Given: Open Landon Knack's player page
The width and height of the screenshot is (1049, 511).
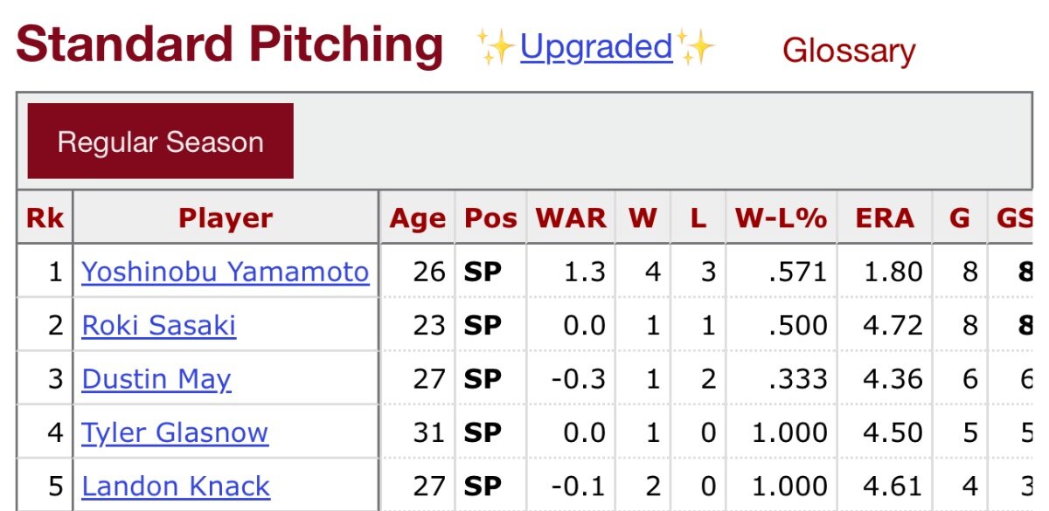Looking at the screenshot, I should tap(176, 486).
